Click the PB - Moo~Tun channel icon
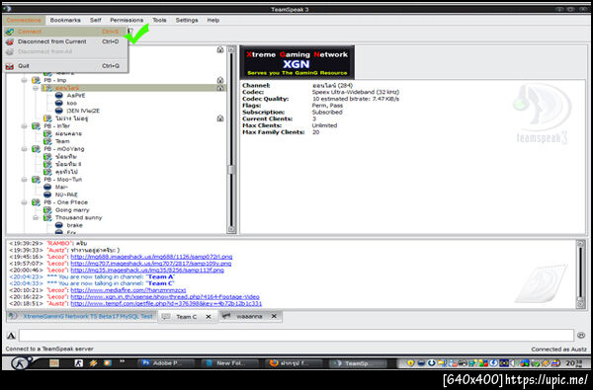 [36, 180]
